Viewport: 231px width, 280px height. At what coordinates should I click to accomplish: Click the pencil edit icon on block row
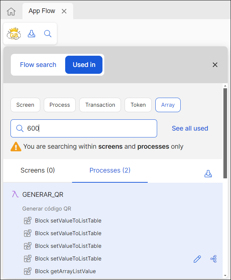(197, 259)
